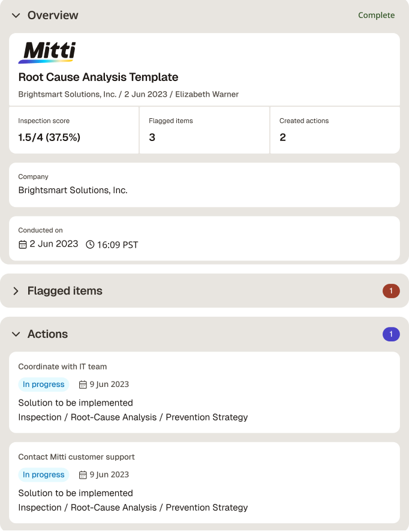Click In progress status on Contact Mitti support
Image resolution: width=409 pixels, height=531 pixels.
pyautogui.click(x=44, y=475)
